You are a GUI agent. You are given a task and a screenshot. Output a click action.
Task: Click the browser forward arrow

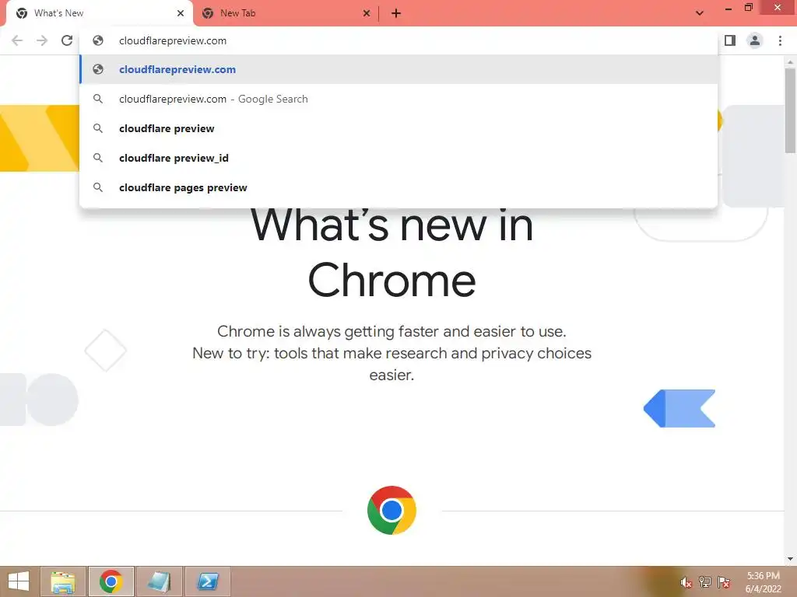[x=42, y=40]
